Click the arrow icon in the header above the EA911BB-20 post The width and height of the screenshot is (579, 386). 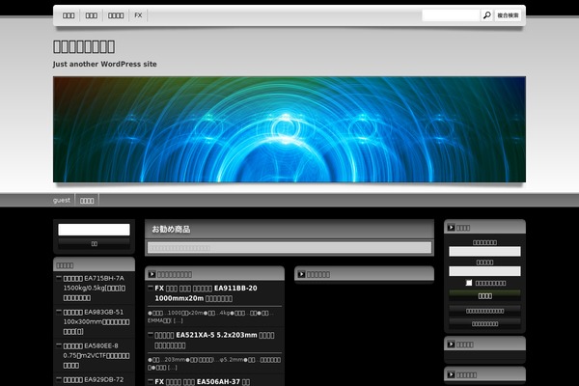coord(152,274)
